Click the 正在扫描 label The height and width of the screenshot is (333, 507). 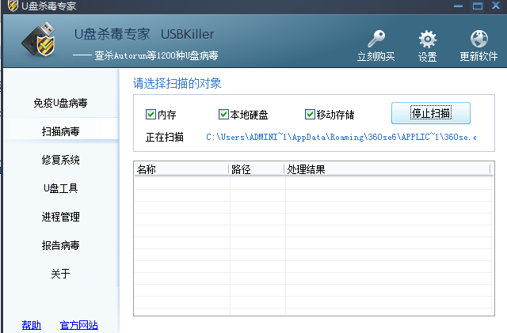[x=165, y=138]
